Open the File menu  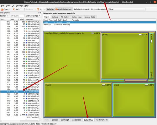pyautogui.click(x=3, y=6)
